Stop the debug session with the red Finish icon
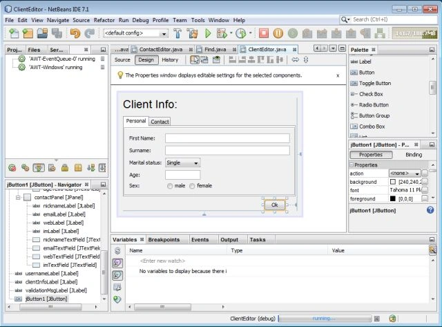Screen dimensions: 442x327 click(x=264, y=33)
